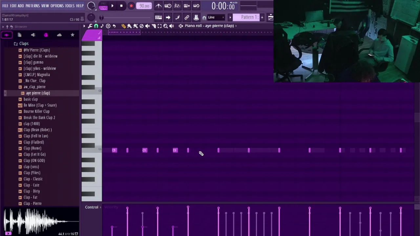Arm the red Record button
420x236 pixels.
pos(131,6)
